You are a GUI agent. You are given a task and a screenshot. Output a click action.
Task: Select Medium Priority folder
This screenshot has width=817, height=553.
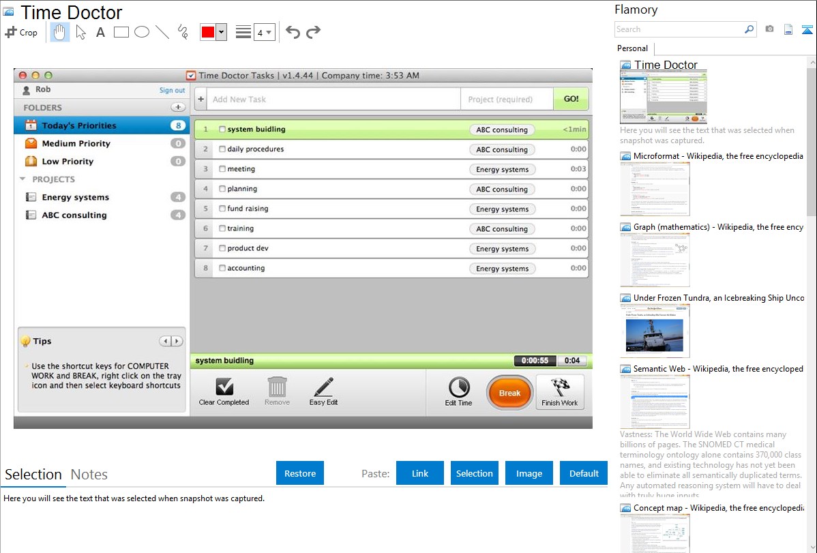click(x=102, y=143)
